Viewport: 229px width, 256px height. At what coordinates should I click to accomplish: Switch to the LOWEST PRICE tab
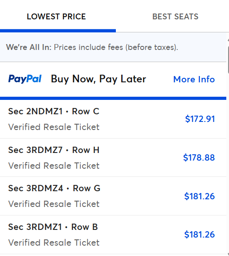(x=56, y=17)
